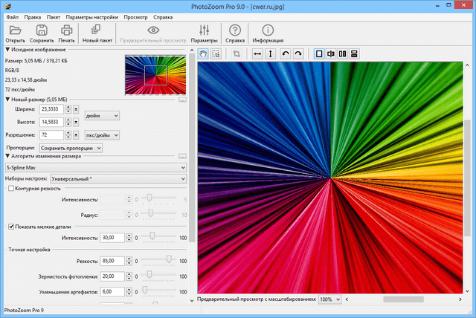Enable Контурная резкость checkbox
The height and width of the screenshot is (318, 476).
10,189
